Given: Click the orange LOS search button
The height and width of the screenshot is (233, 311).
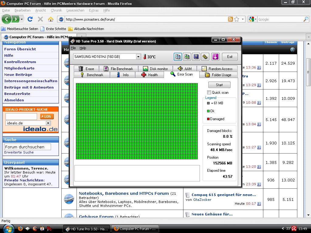Looking at the screenshot, I should (47, 116).
